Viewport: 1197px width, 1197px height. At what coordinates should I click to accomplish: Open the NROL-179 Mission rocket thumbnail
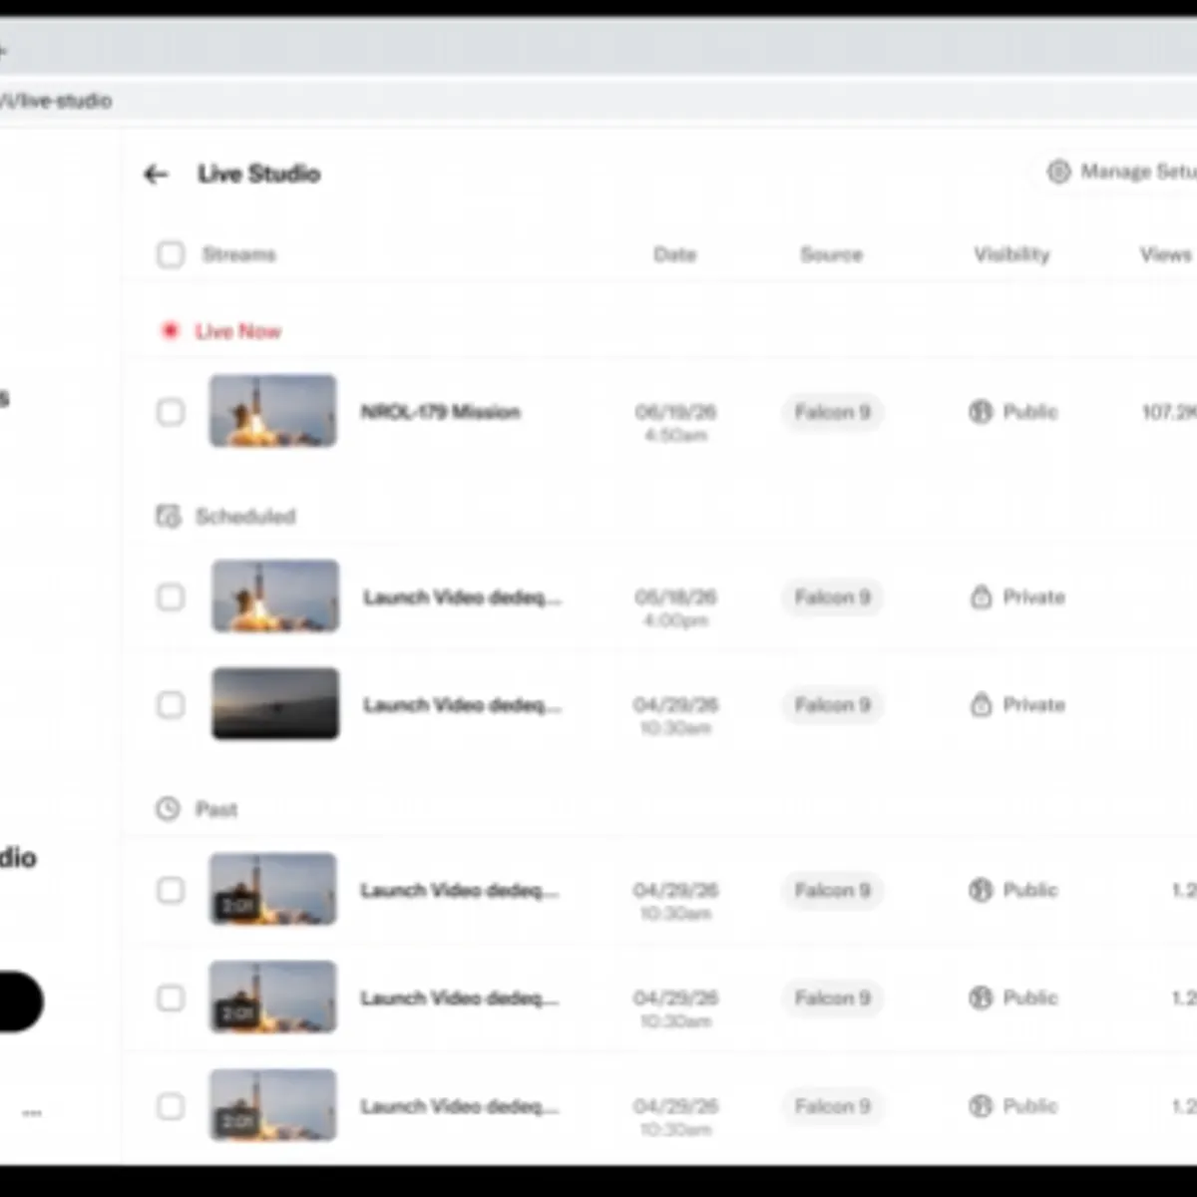point(272,411)
